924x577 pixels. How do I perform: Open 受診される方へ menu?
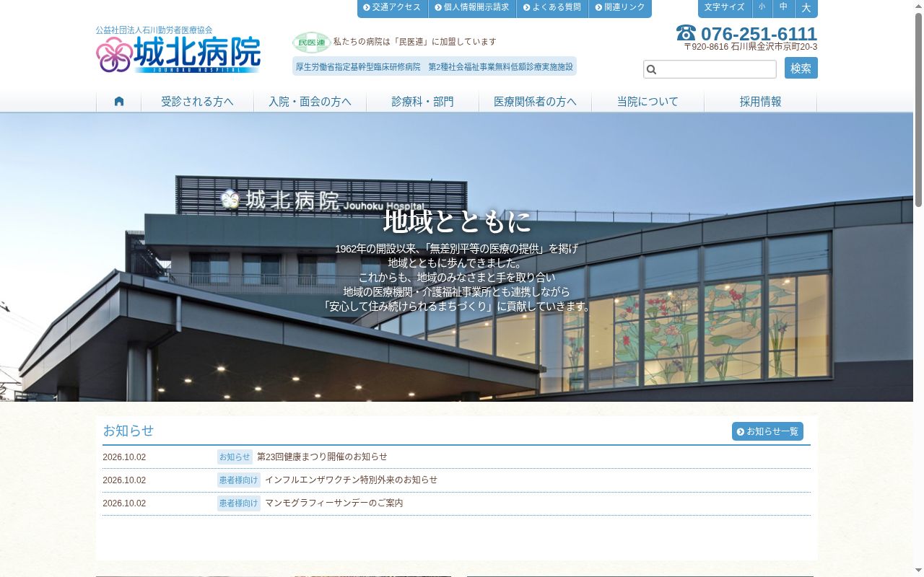point(197,102)
